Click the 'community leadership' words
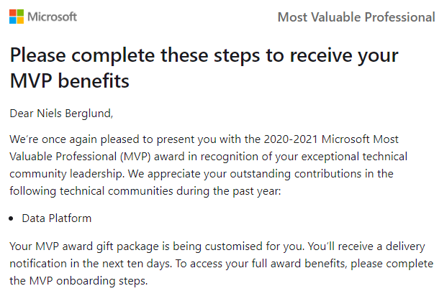 tap(67, 174)
